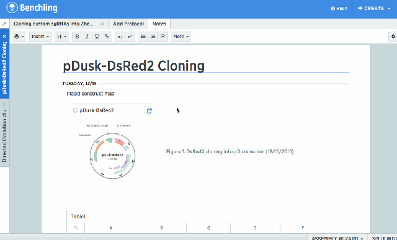This screenshot has height=240, width=397.
Task: Select the Notes tab
Action: pyautogui.click(x=159, y=24)
